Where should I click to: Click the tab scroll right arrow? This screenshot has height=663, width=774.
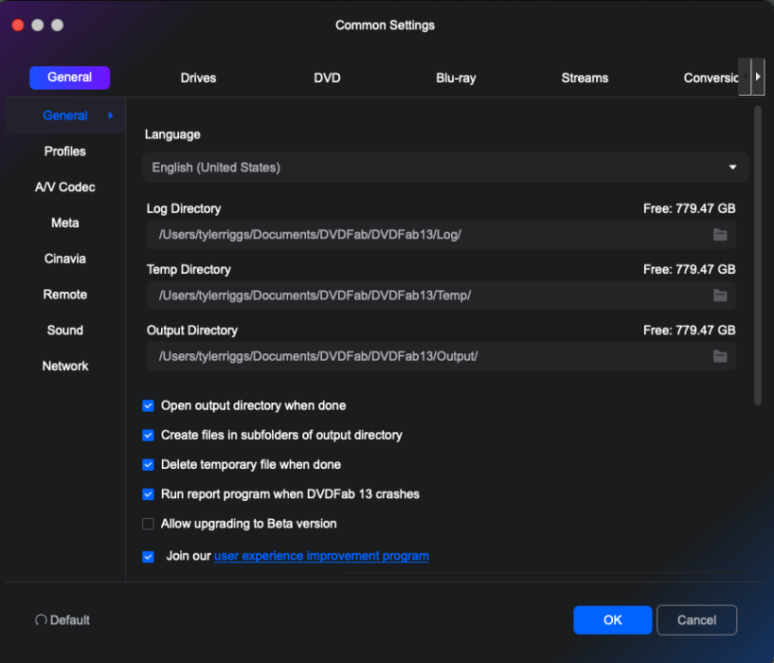point(757,77)
